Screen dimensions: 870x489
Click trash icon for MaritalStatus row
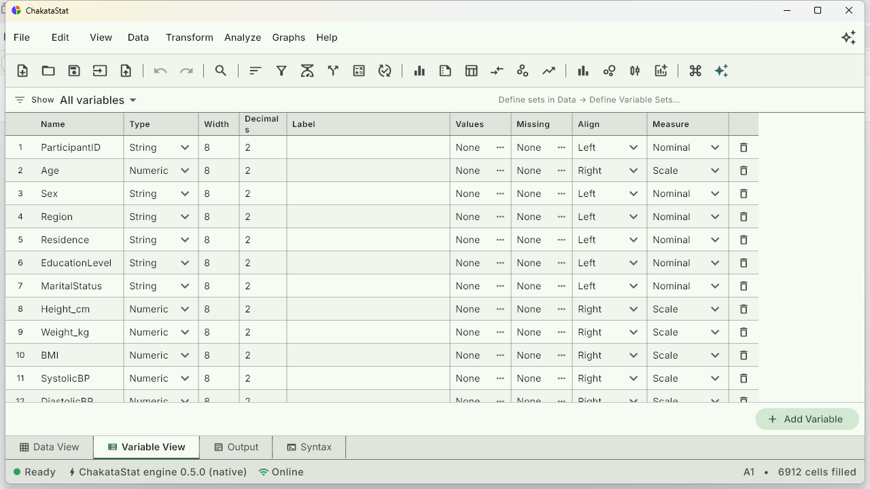point(744,286)
